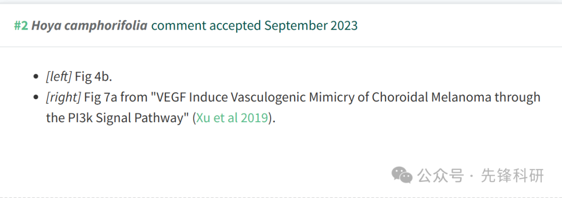Image resolution: width=562 pixels, height=198 pixels.
Task: Click the 'September 2023' date text
Action: (311, 26)
